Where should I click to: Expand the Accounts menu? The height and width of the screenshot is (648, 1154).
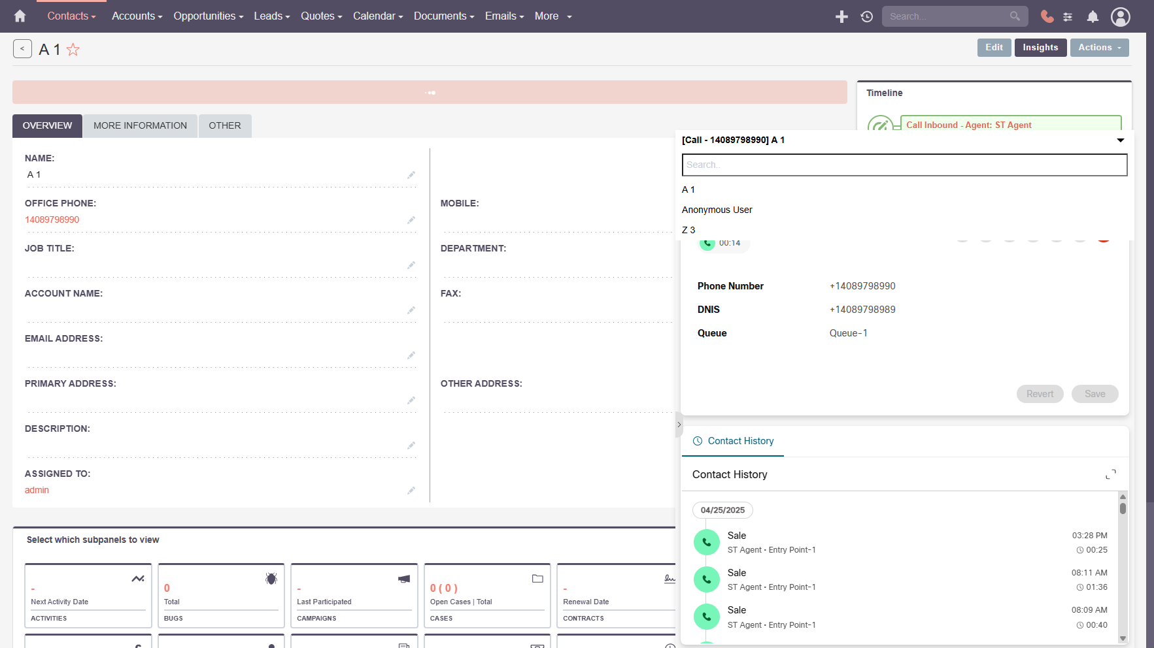(137, 16)
